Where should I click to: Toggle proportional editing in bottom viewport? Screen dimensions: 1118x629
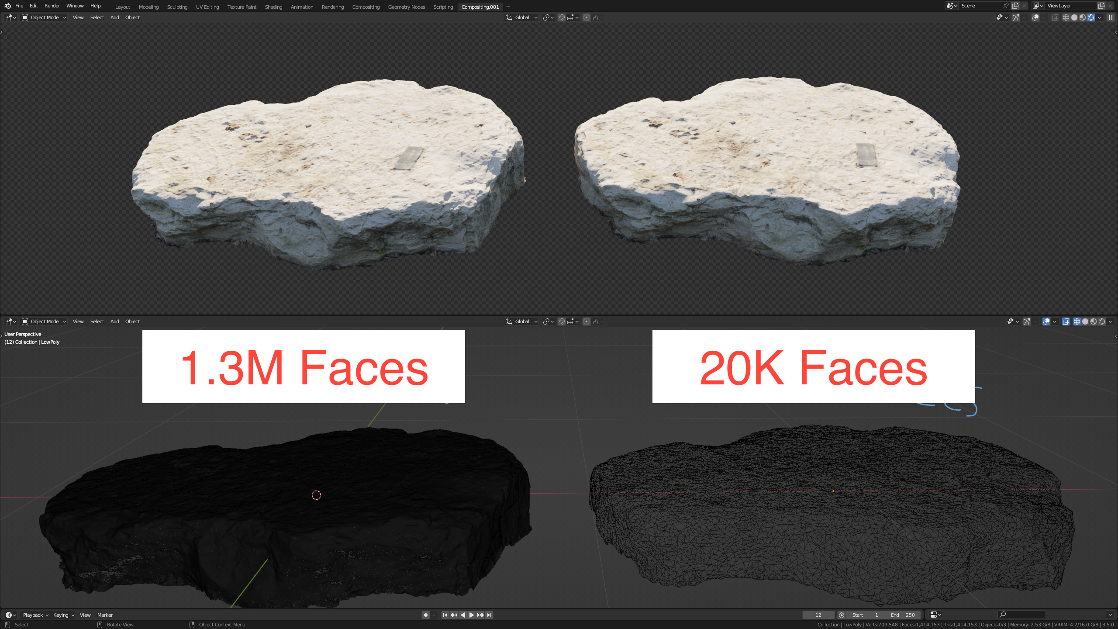(x=587, y=321)
